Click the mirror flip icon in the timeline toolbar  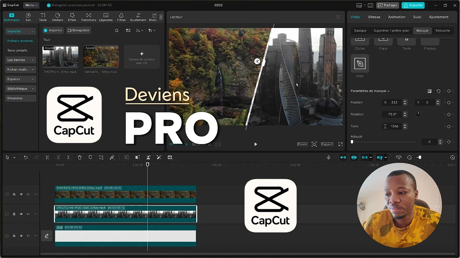137,157
